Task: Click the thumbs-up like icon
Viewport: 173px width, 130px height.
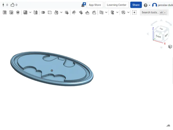Action: coord(12,5)
